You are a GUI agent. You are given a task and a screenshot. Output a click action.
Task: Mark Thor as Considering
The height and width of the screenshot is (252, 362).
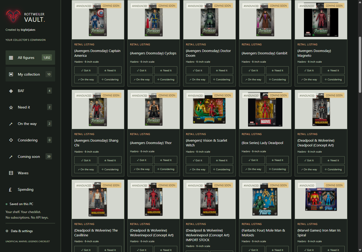[x=166, y=169]
